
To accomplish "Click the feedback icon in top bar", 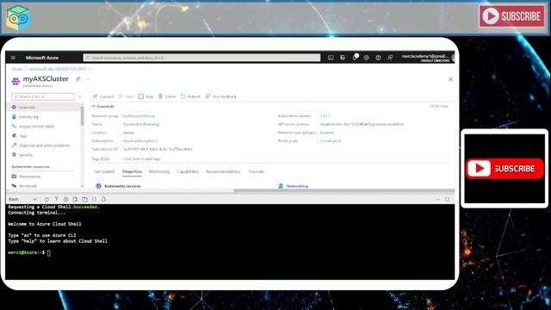I will point(390,58).
